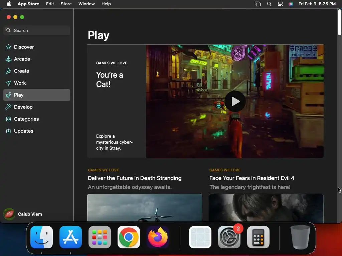Activate Siri from the menu bar

(291, 4)
